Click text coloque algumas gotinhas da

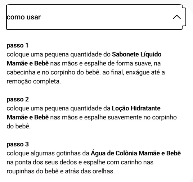(48, 153)
